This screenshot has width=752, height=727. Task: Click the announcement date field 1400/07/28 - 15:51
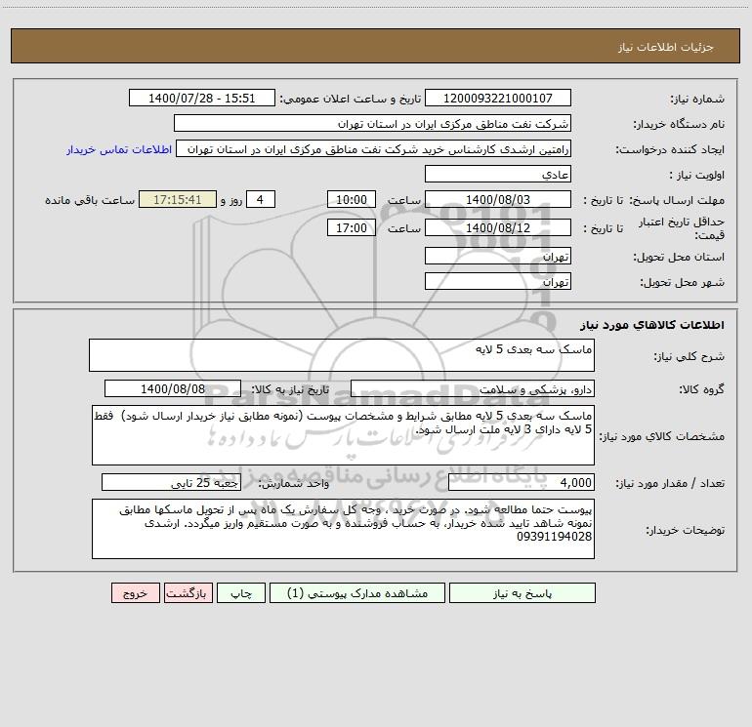click(202, 98)
